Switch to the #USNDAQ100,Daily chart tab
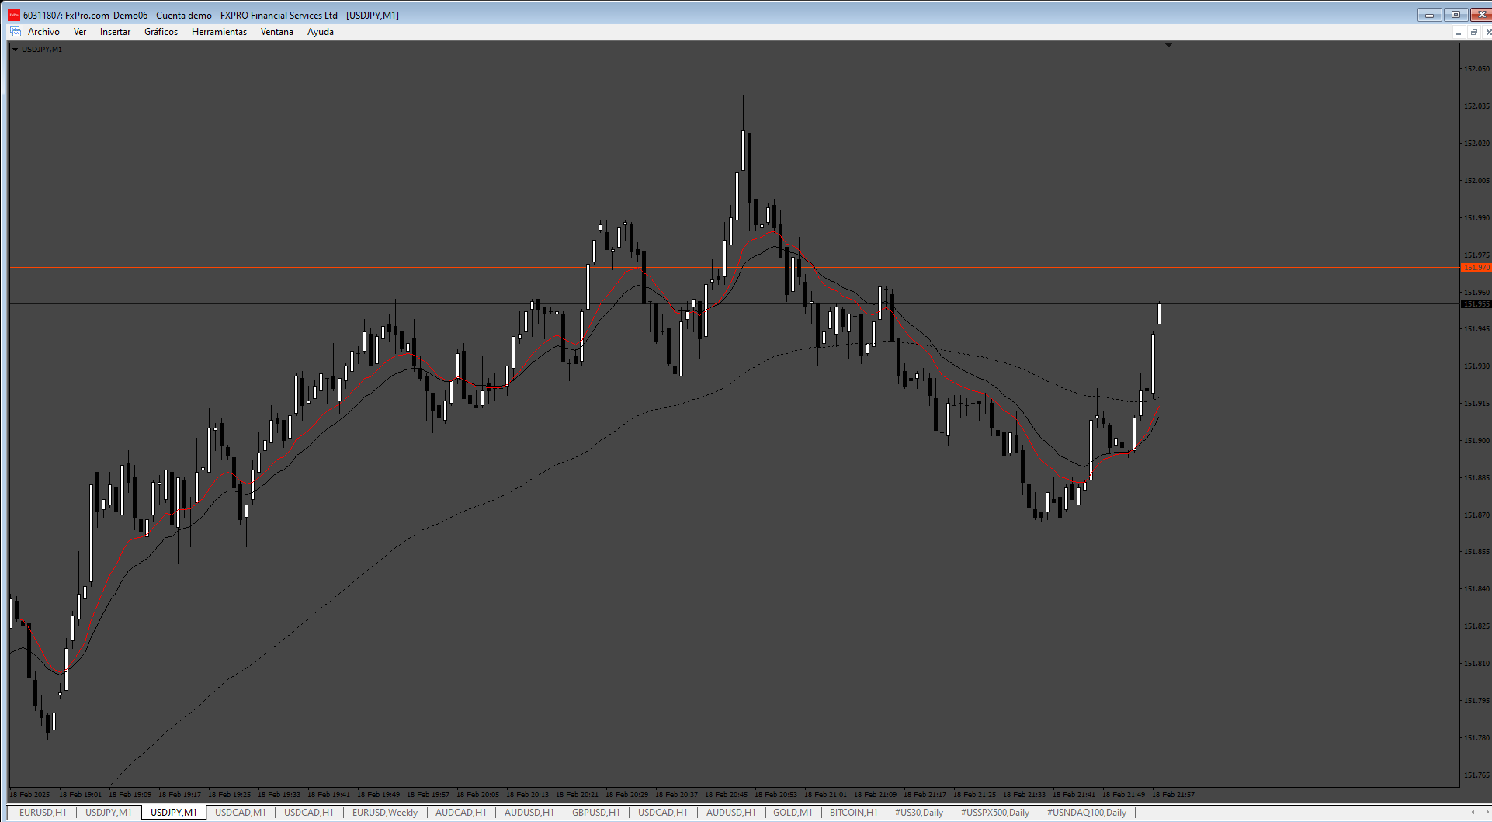Viewport: 1492px width, 822px height. pos(1086,813)
